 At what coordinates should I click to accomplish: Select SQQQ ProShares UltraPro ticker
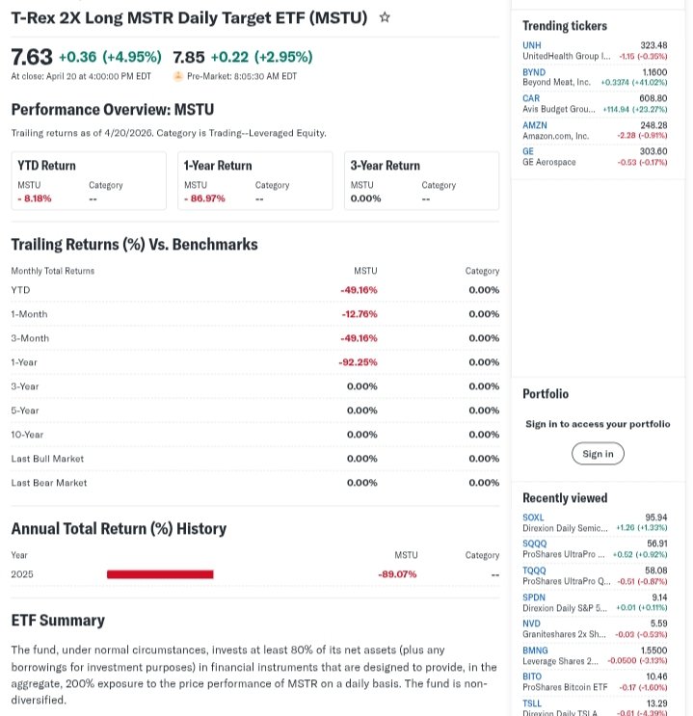[x=534, y=544]
